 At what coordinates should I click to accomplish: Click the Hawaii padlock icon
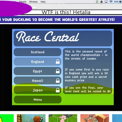pos(58,80)
